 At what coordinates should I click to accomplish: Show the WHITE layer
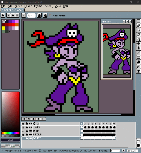(23, 138)
